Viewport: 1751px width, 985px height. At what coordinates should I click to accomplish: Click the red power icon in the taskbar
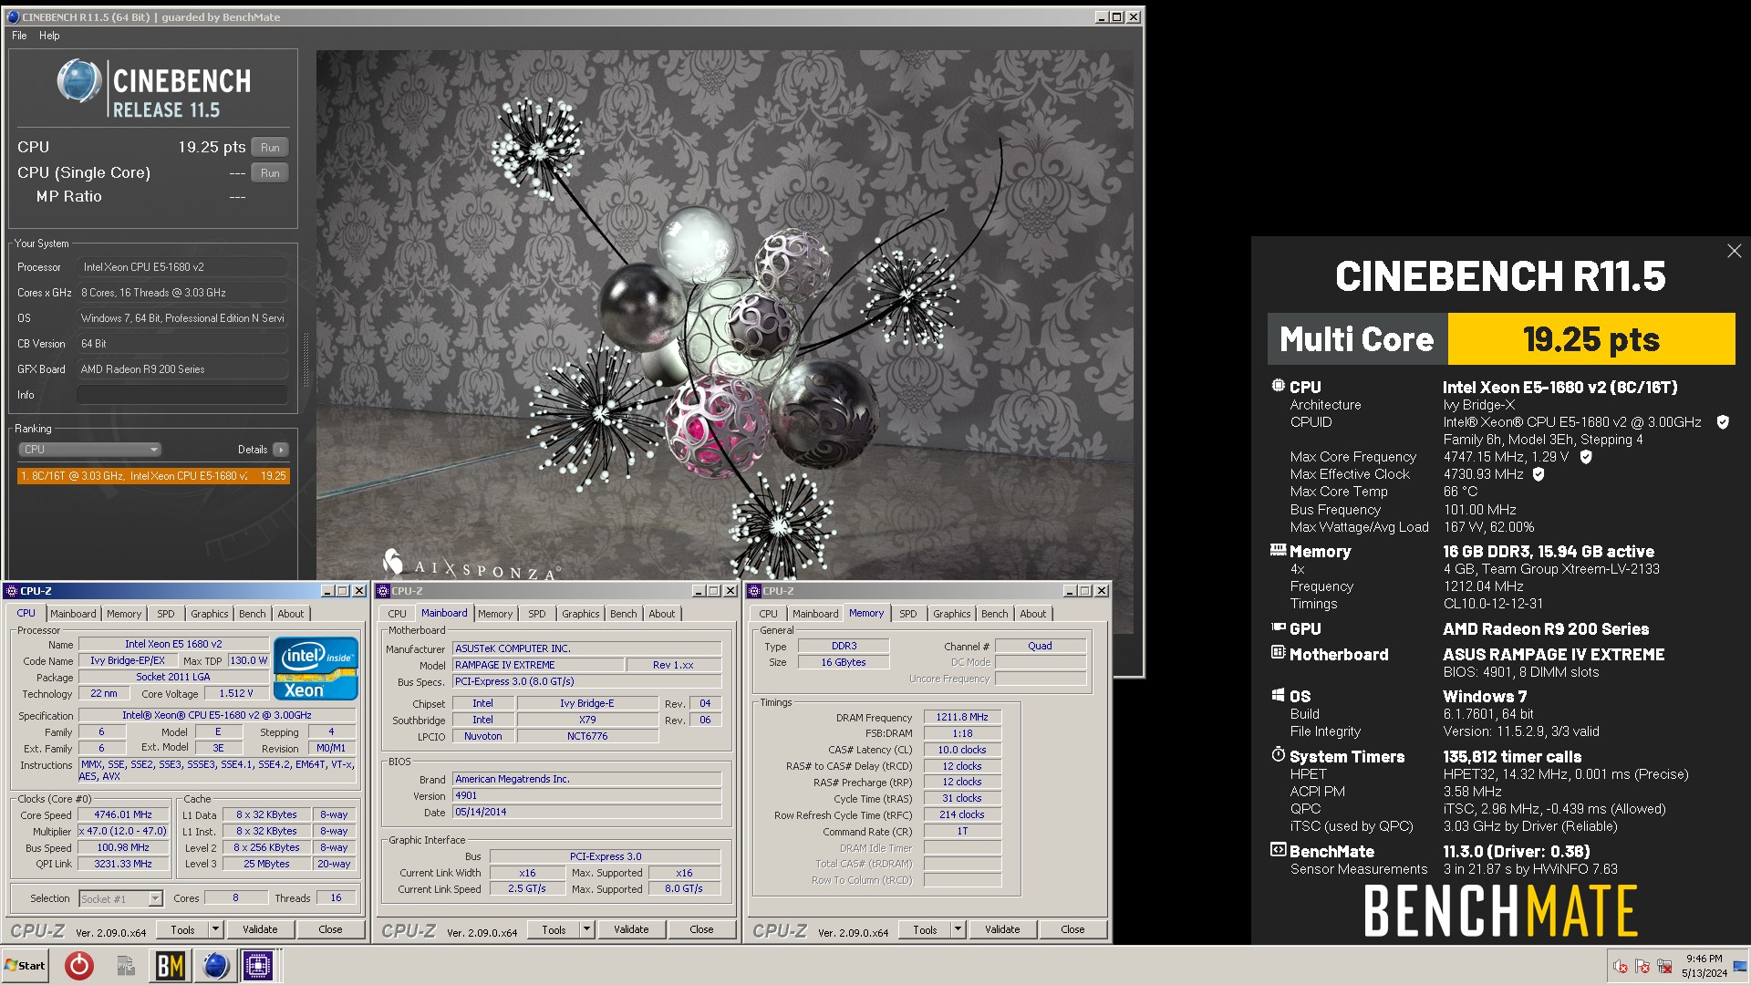[x=79, y=965]
